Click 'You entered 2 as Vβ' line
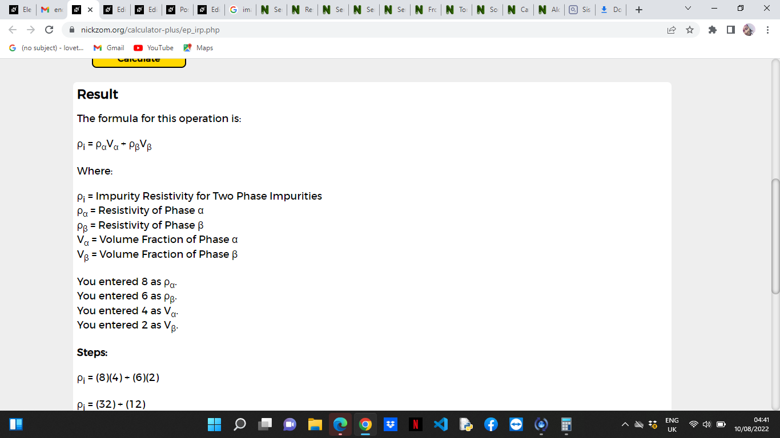 [128, 325]
